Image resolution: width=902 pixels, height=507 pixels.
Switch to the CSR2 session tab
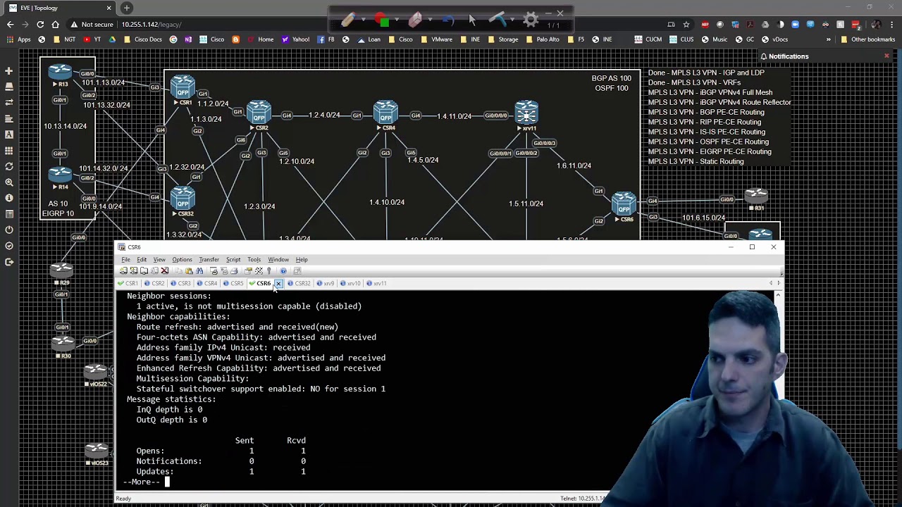pyautogui.click(x=154, y=283)
